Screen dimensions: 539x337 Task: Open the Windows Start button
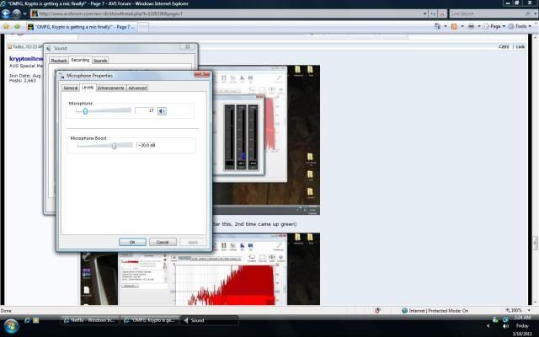click(x=11, y=325)
